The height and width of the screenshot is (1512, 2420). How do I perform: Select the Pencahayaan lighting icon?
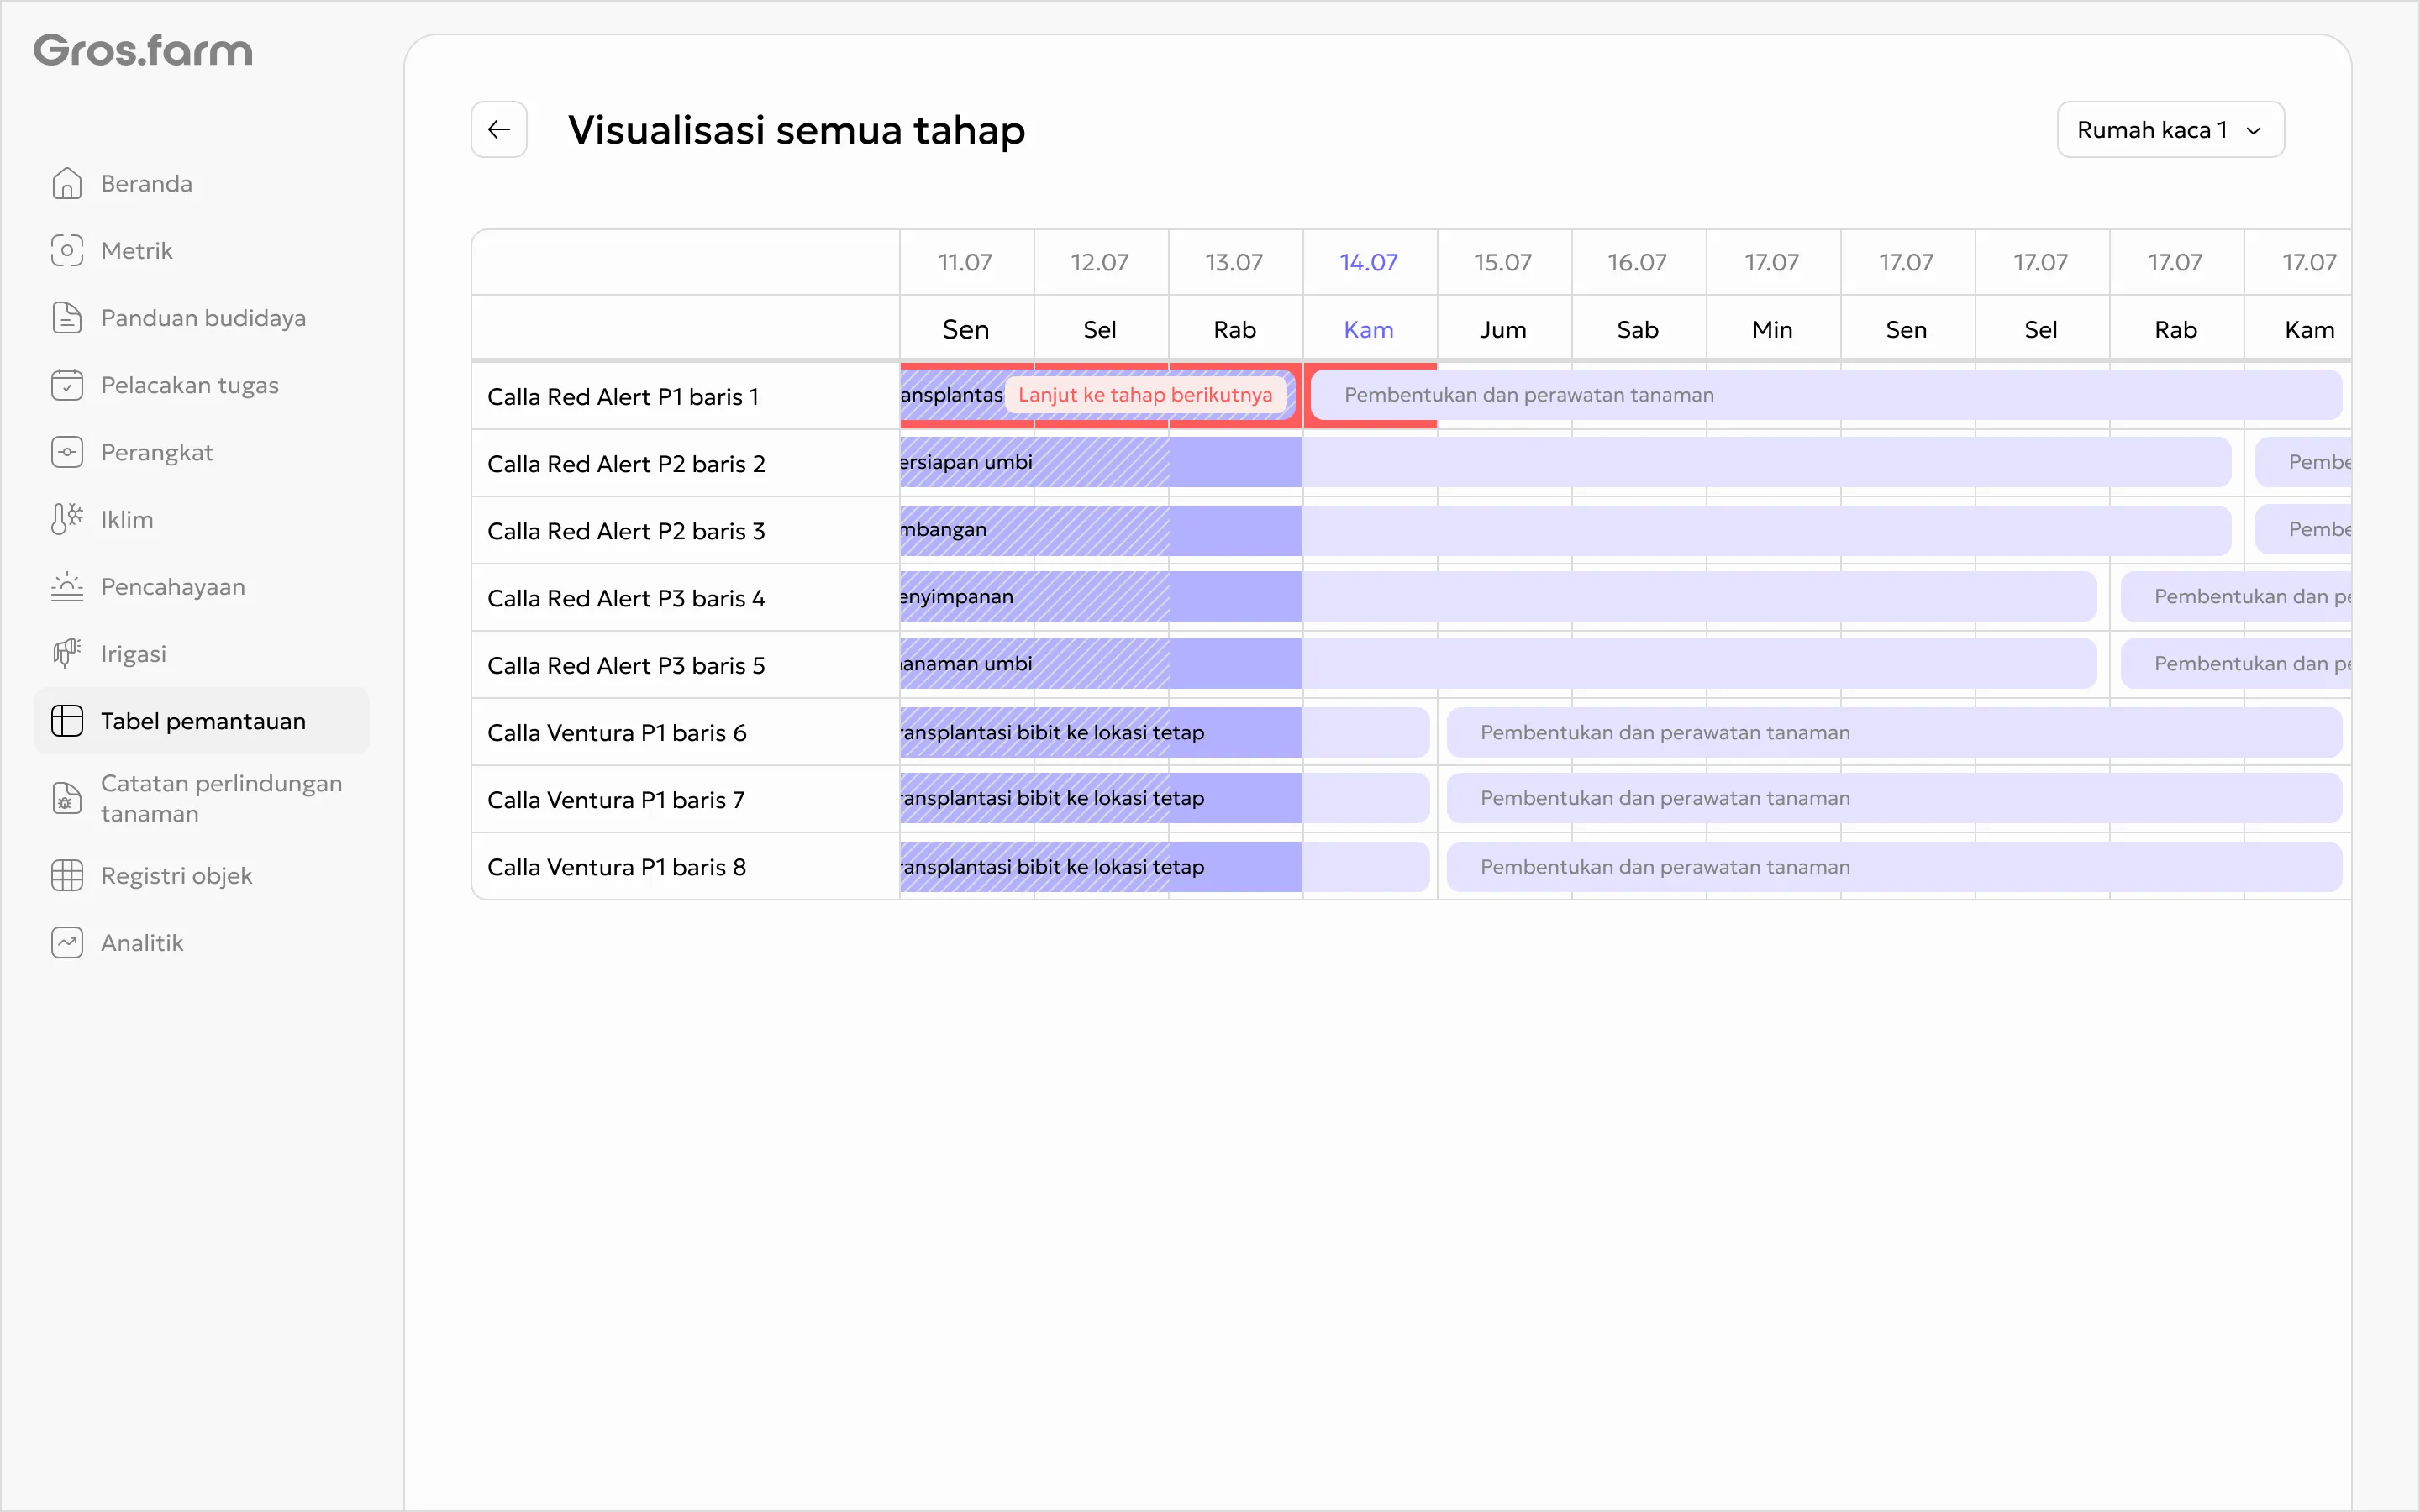coord(67,586)
